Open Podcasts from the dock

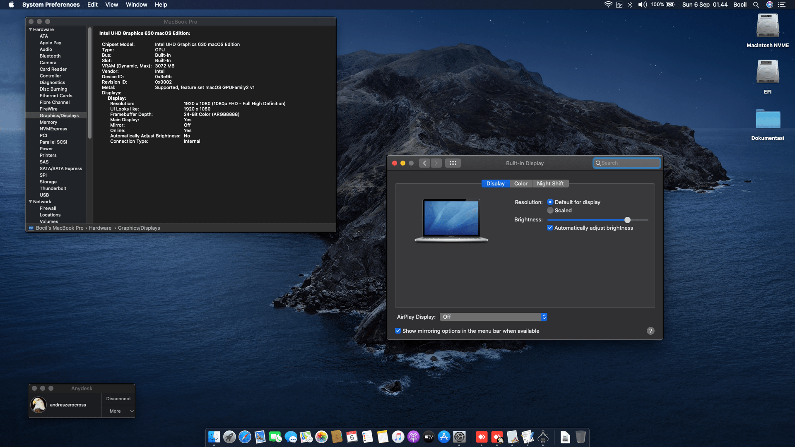[x=413, y=437]
